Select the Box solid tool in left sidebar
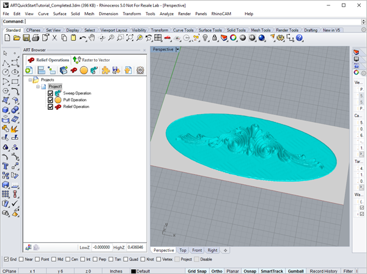The image size is (367, 274). pos(6,110)
